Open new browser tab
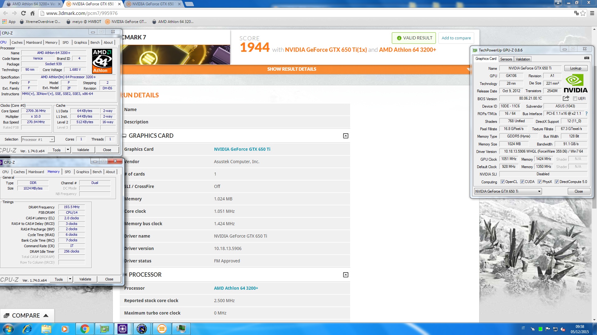 point(189,4)
